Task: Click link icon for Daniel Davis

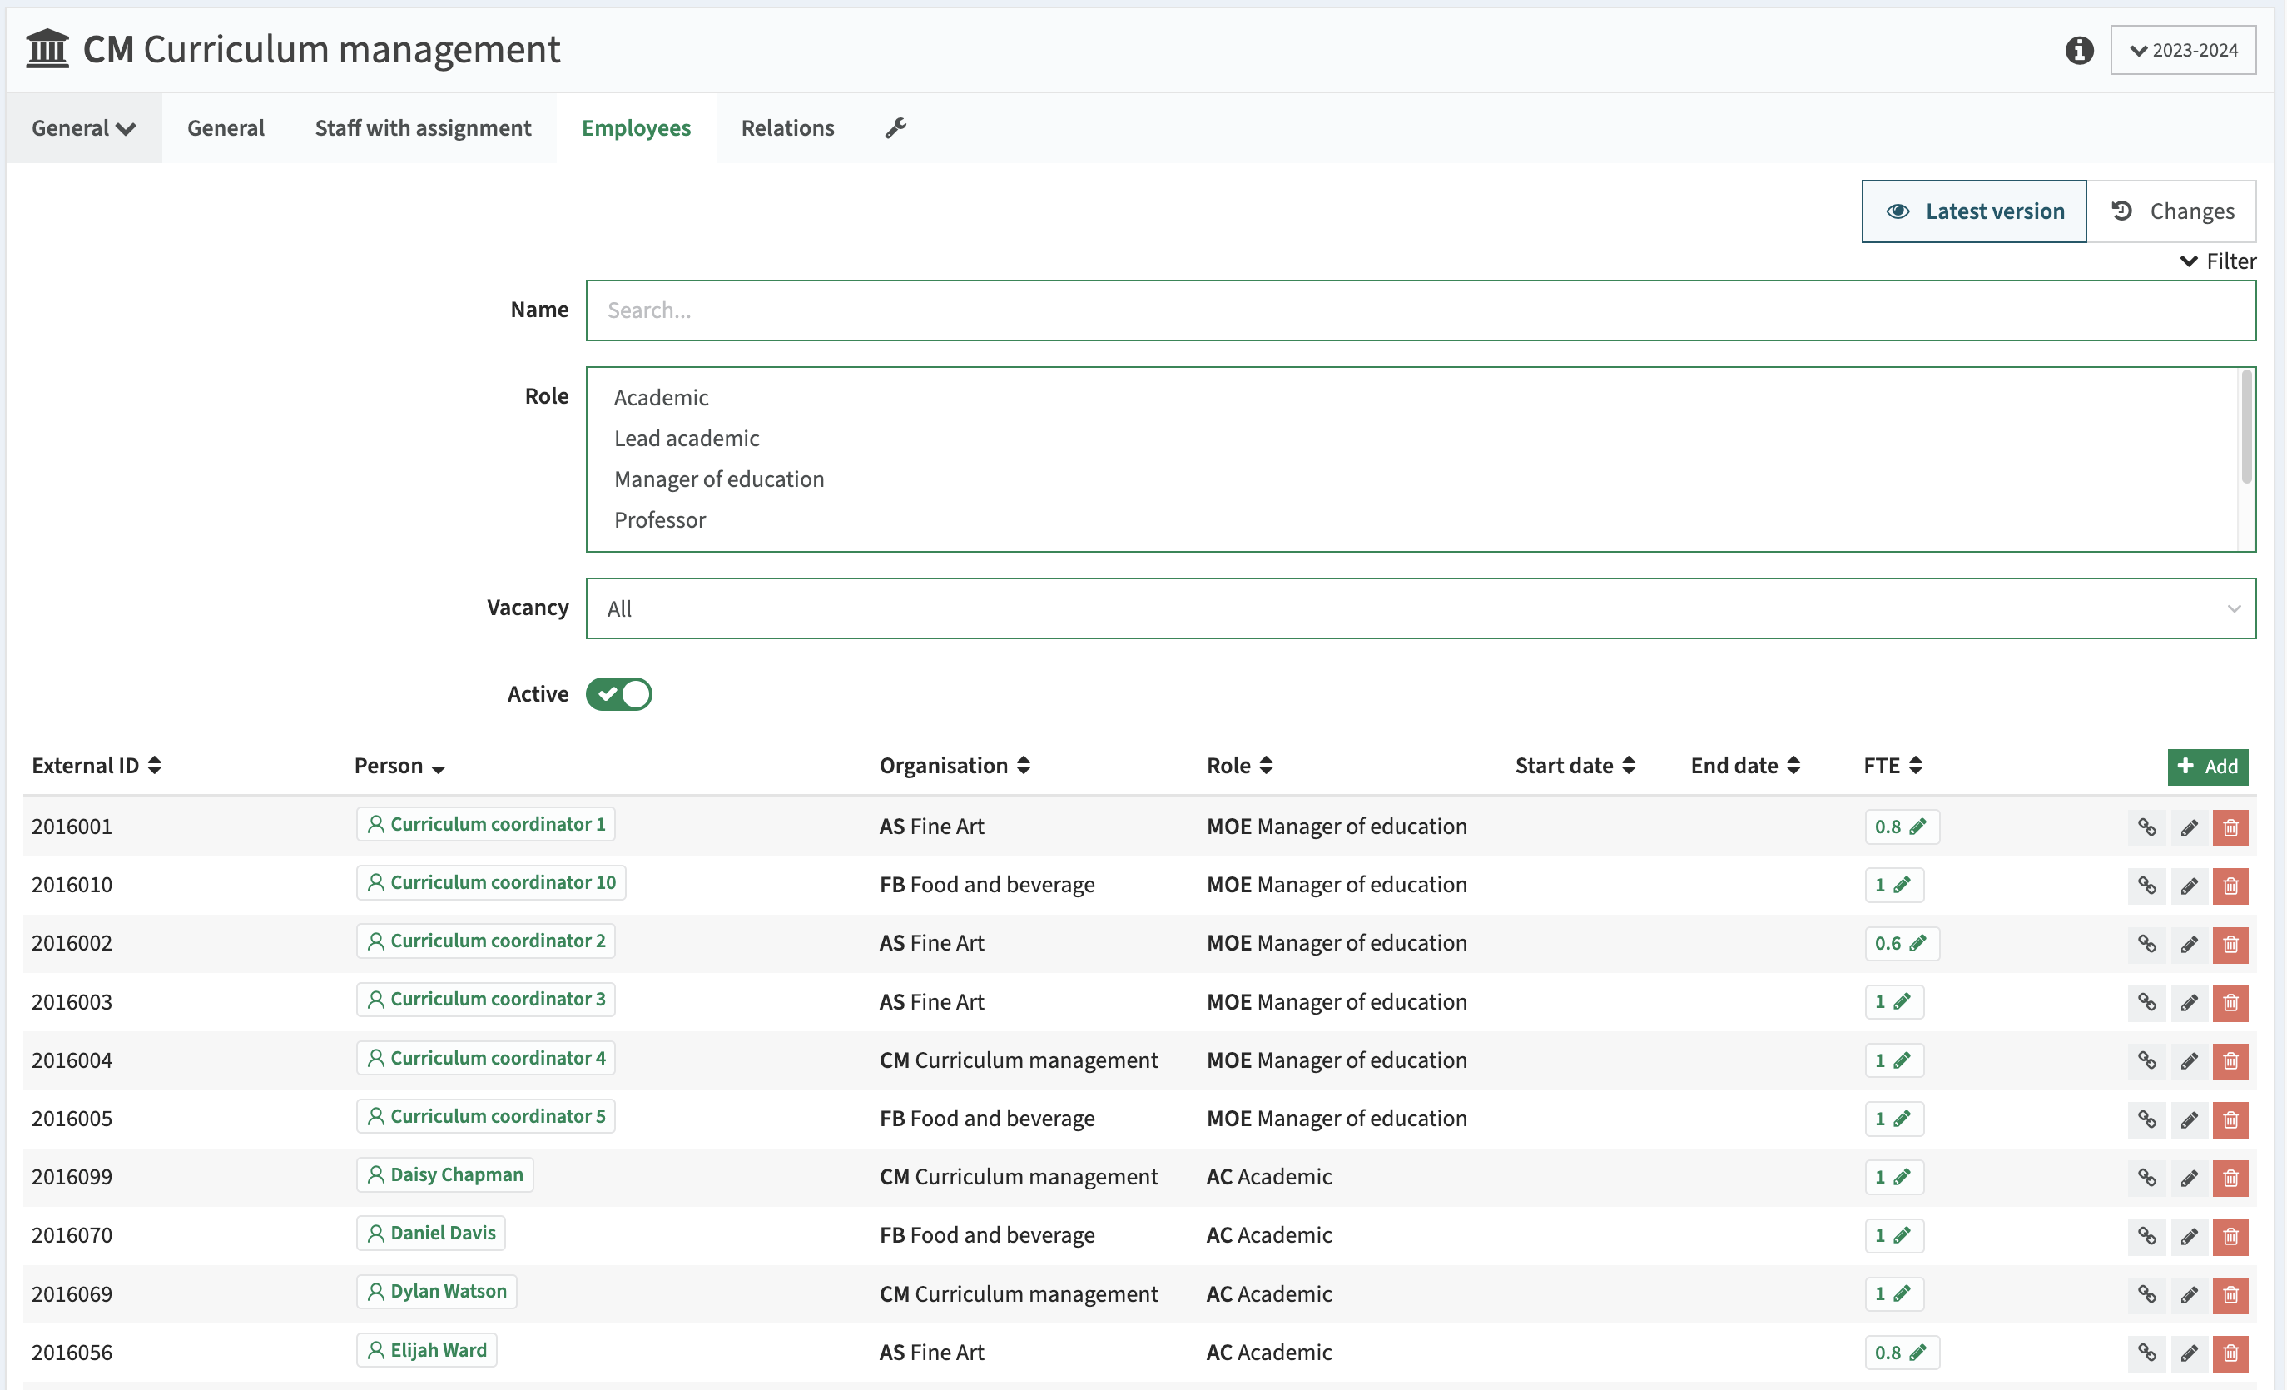Action: (x=2147, y=1237)
